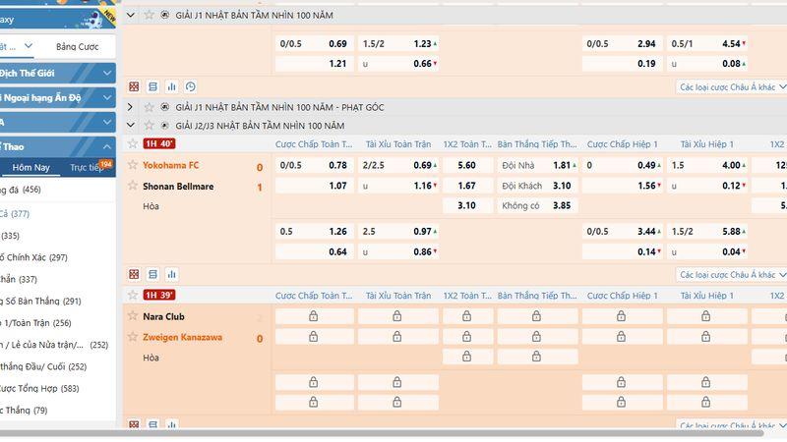The height and width of the screenshot is (442, 787).
Task: Star the Zweigen Kanazawa team
Action: click(133, 337)
